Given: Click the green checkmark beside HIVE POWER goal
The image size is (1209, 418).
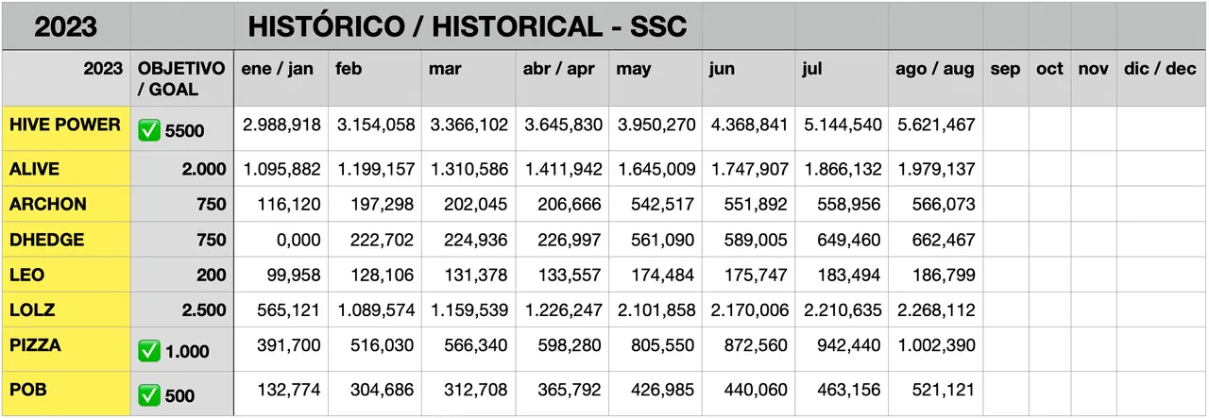Looking at the screenshot, I should [x=149, y=131].
